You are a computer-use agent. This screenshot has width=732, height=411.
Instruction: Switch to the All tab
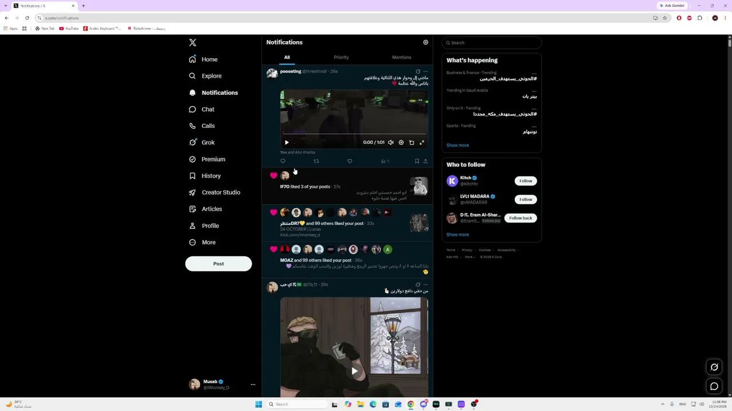pos(287,58)
